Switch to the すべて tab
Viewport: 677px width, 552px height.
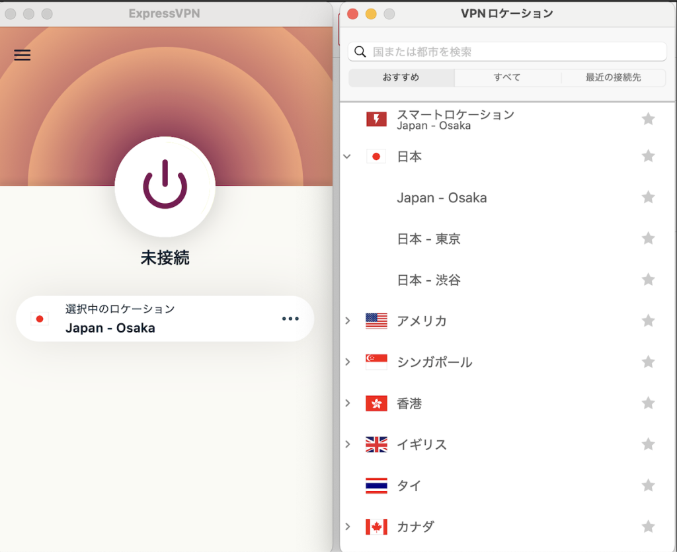tap(507, 77)
